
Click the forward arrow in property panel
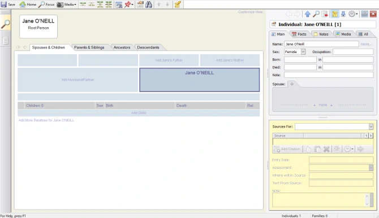[297, 14]
